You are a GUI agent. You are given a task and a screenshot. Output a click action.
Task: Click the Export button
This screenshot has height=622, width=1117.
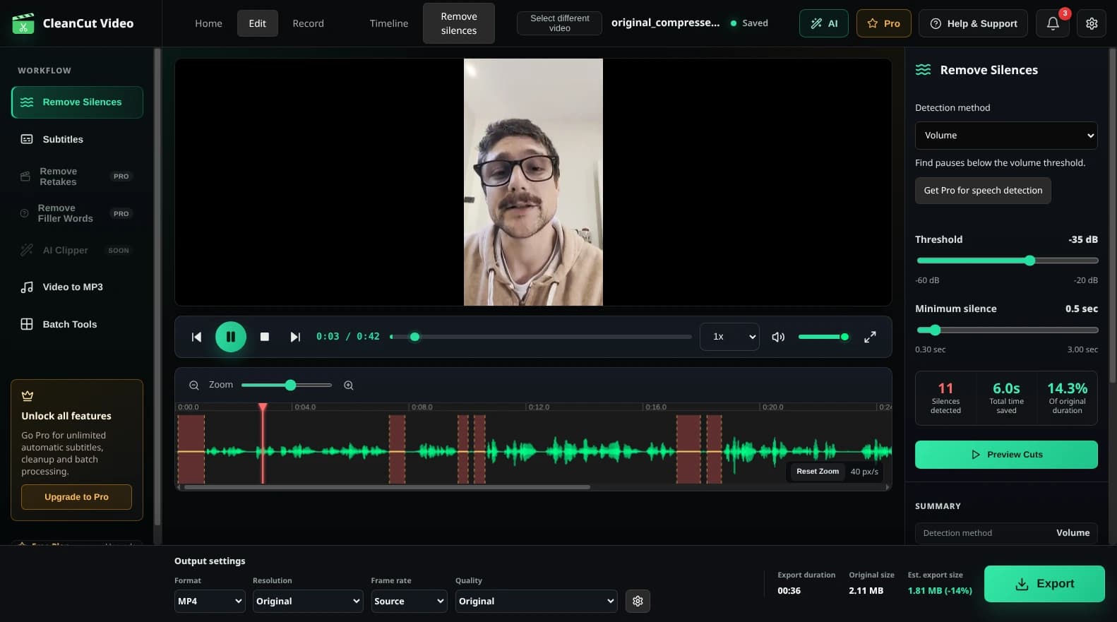[x=1044, y=584]
